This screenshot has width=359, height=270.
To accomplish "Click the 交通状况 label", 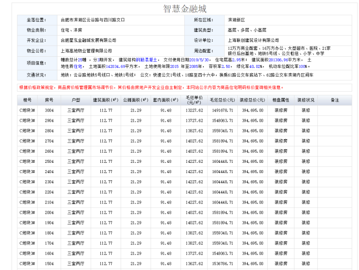I will pyautogui.click(x=36, y=75).
